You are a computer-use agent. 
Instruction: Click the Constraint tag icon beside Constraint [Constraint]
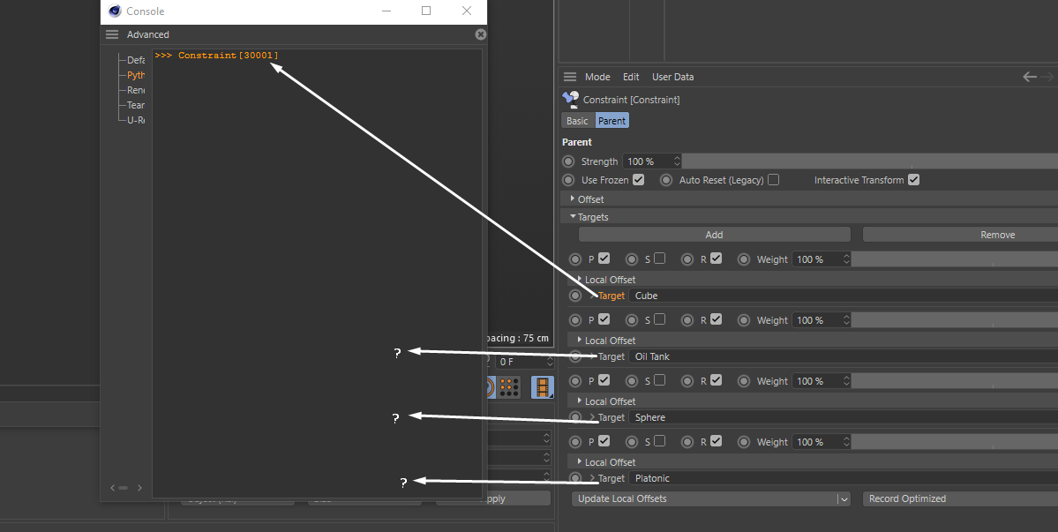coord(571,100)
